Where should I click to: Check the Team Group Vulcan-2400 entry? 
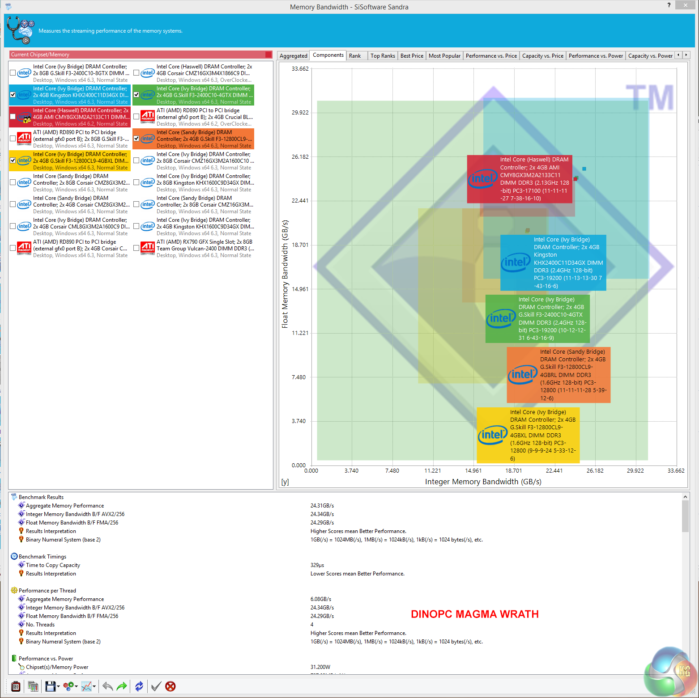point(136,248)
